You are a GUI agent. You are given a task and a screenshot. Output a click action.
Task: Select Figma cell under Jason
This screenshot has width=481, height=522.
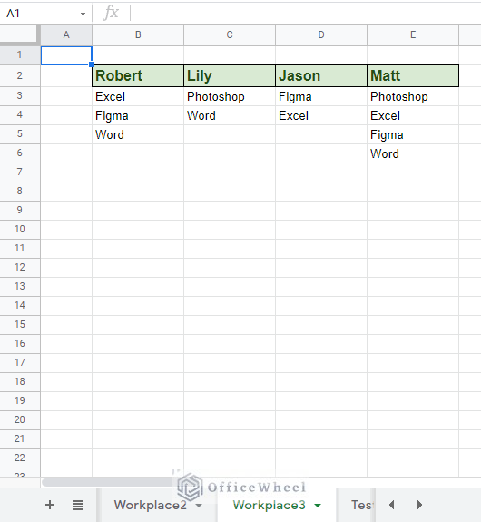[x=321, y=96]
